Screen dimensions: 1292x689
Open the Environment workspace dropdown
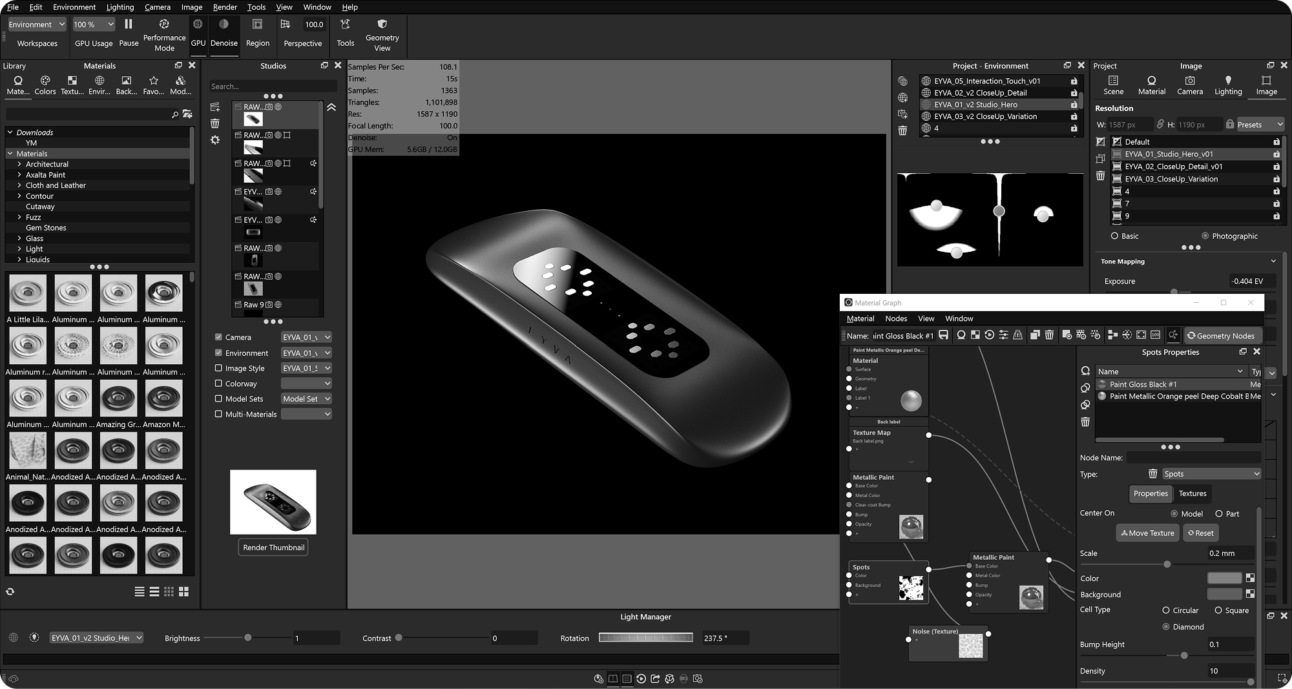coord(37,25)
